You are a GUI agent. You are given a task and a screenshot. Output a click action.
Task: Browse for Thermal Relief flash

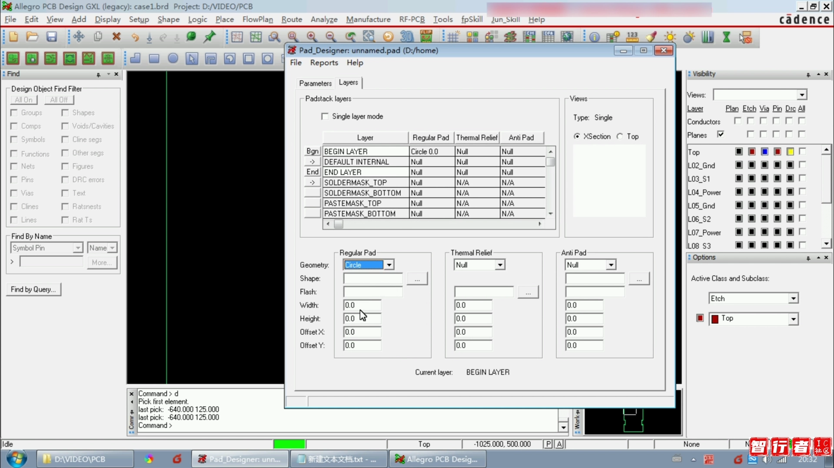point(528,292)
